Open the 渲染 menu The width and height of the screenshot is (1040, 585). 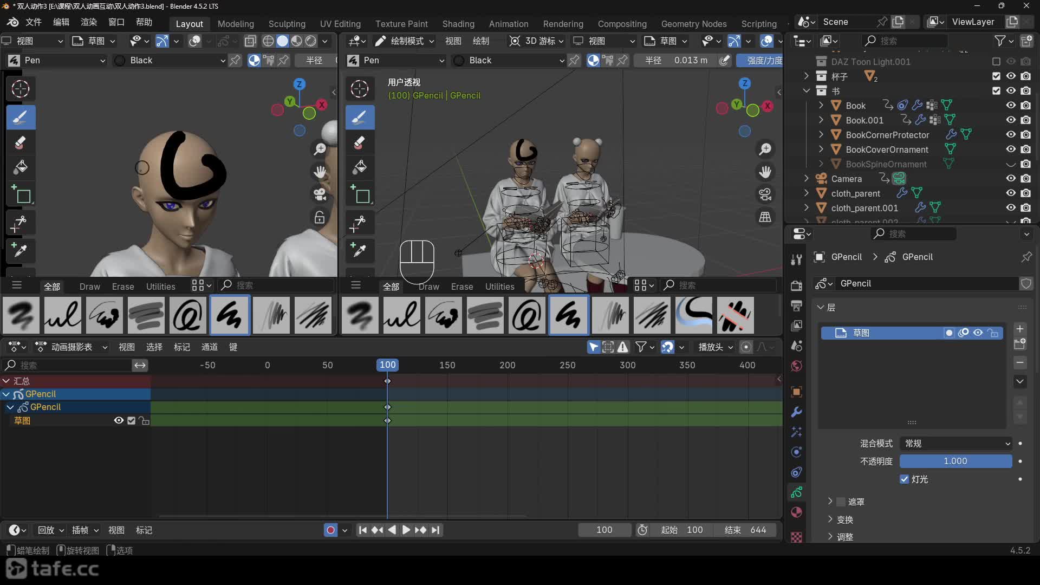pyautogui.click(x=89, y=22)
